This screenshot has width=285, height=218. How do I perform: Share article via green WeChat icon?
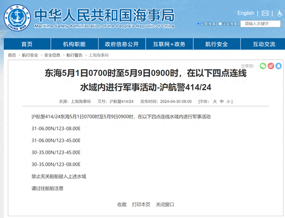263,66
